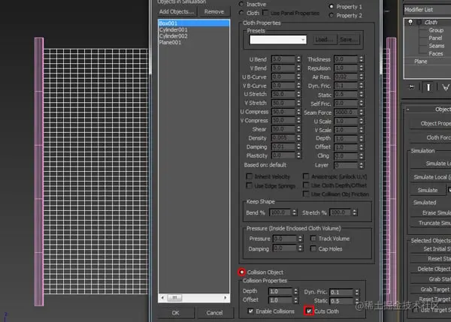This screenshot has height=322, width=451.
Task: Click the Object Properties button
Action: [431, 124]
